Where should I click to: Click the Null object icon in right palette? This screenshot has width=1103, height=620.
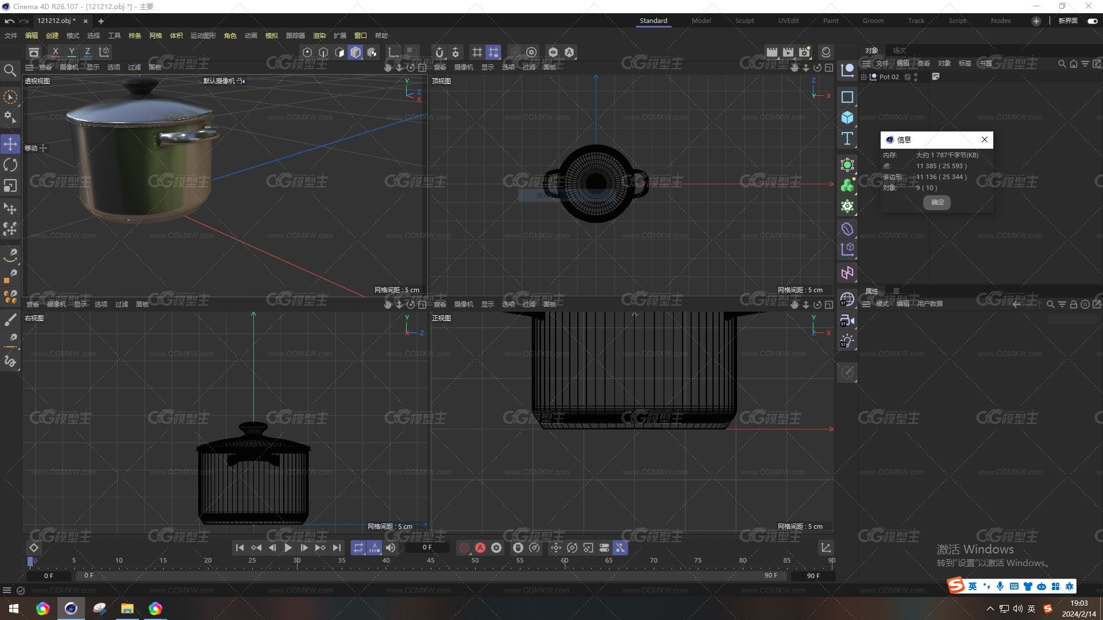[847, 71]
